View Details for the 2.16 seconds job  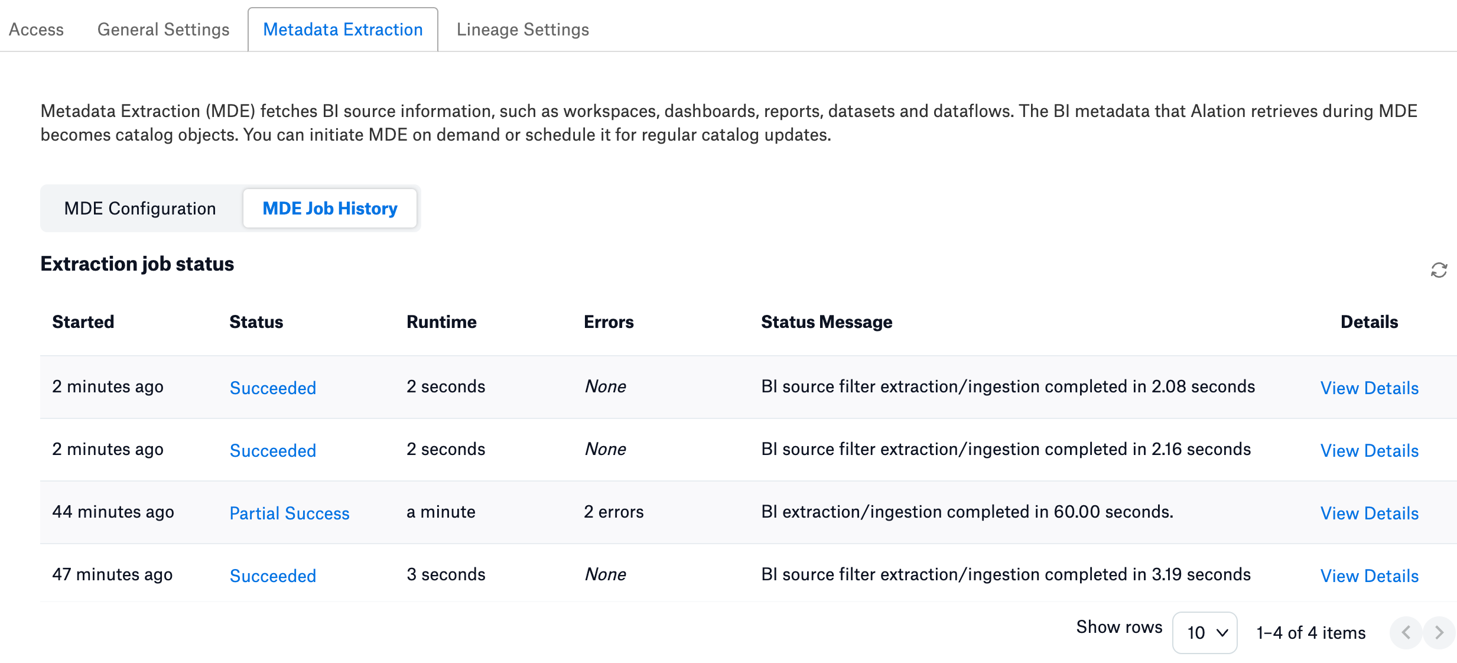coord(1370,451)
